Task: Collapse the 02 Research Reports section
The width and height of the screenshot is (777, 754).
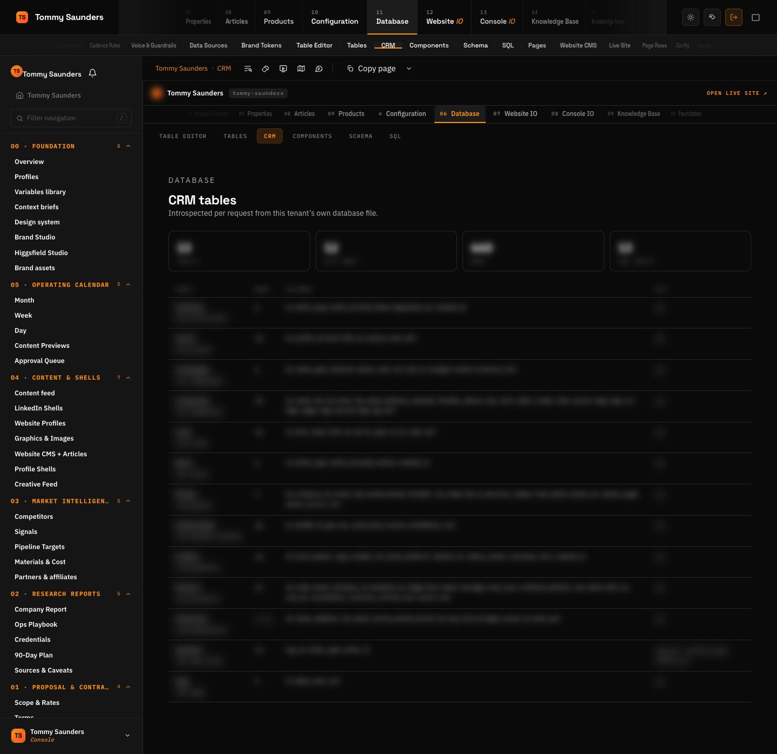Action: 128,594
